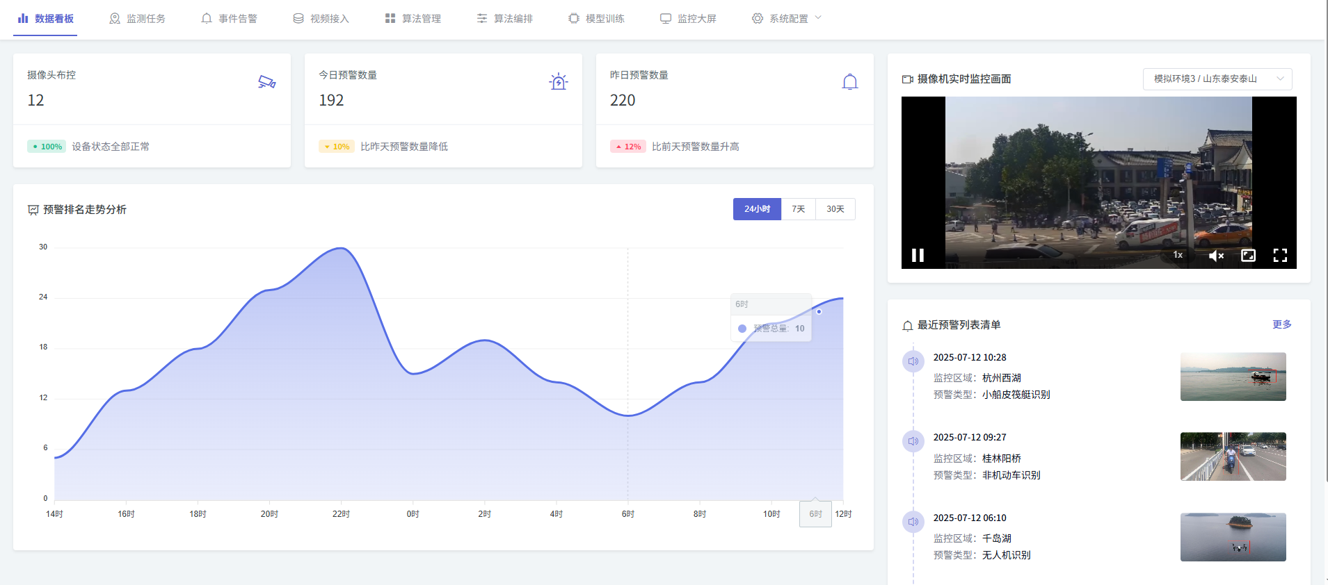Image resolution: width=1328 pixels, height=585 pixels.
Task: Click the grid icon beside 算法管理
Action: 390,18
